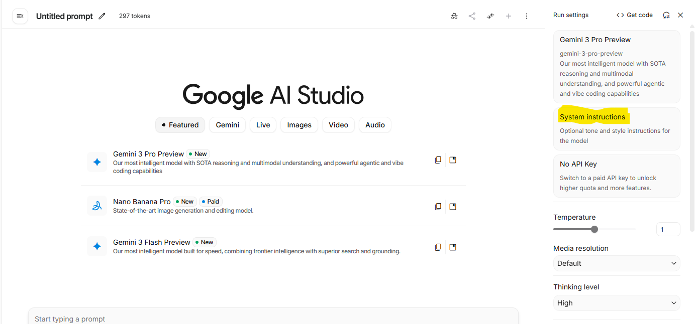Open the System instructions card
Screen dimensions: 695x324
617,128
